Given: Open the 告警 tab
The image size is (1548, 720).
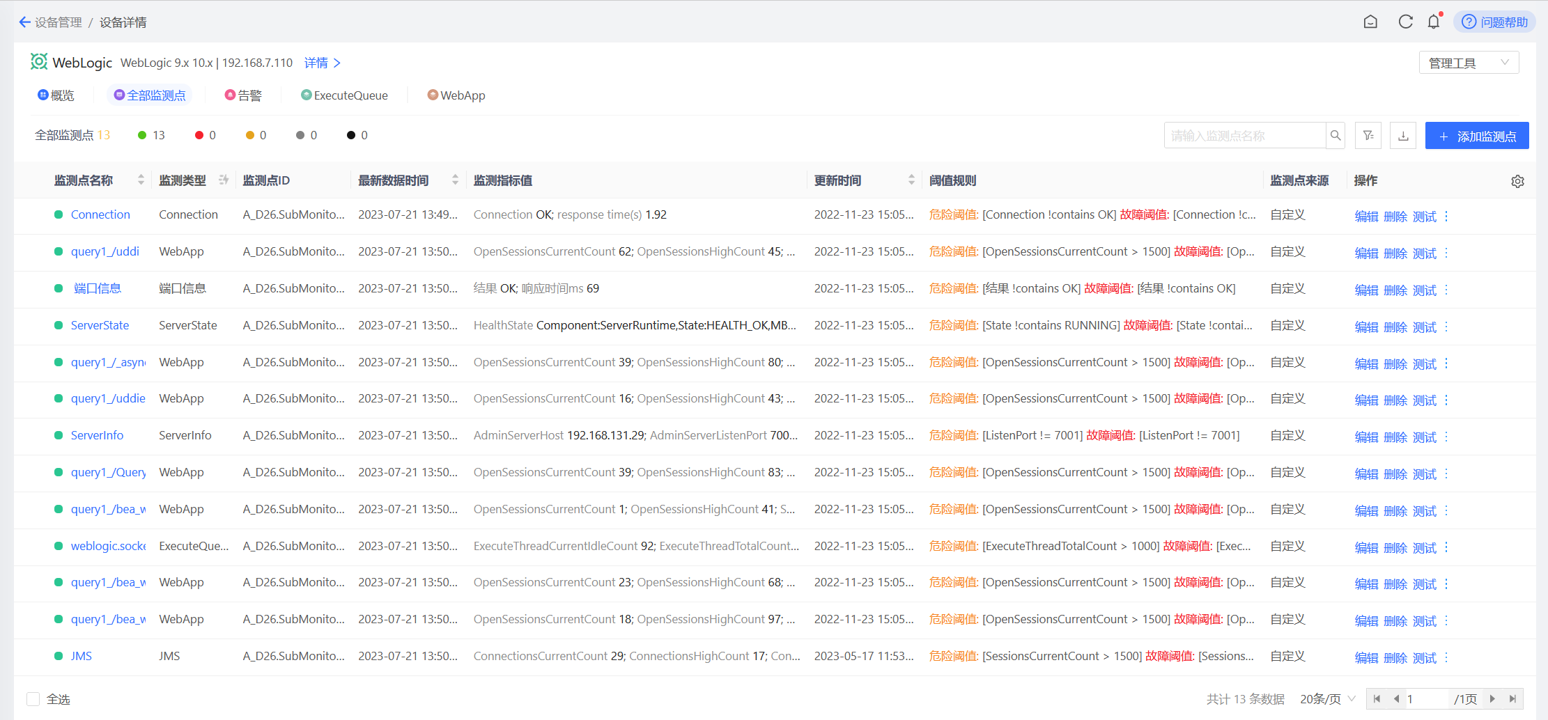Looking at the screenshot, I should pos(243,95).
